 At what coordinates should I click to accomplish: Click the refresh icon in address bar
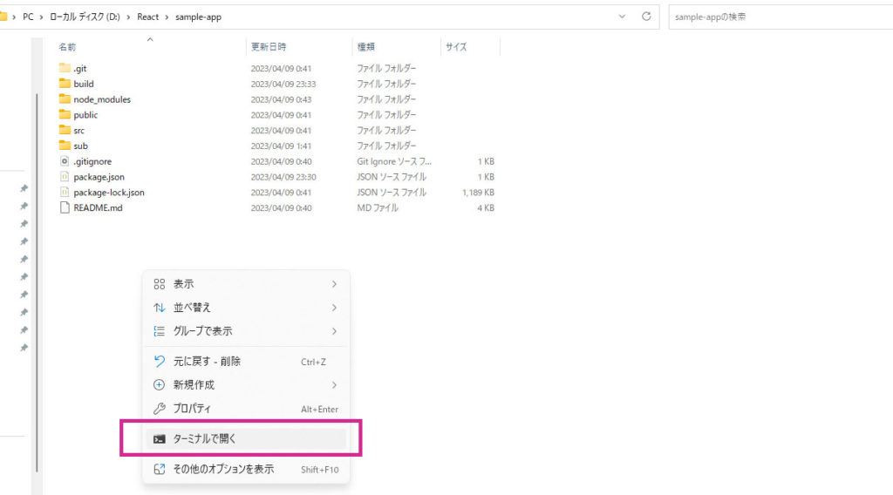[x=646, y=17]
